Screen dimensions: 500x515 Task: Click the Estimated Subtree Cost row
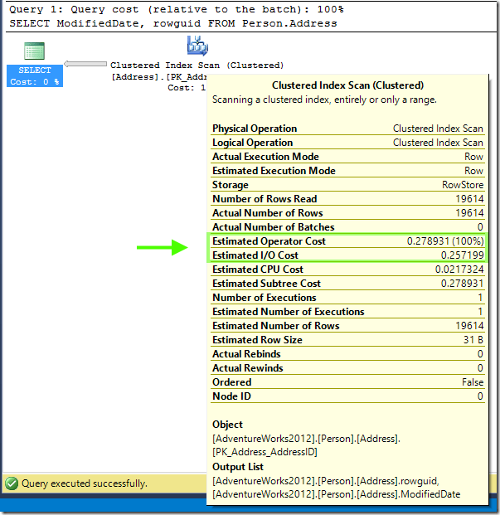coord(347,284)
